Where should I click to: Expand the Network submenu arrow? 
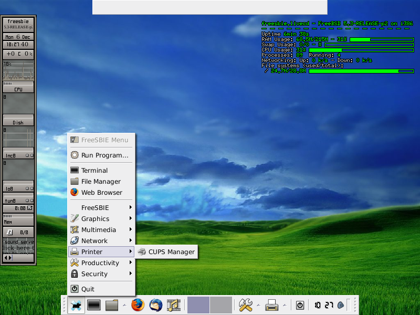(x=130, y=240)
